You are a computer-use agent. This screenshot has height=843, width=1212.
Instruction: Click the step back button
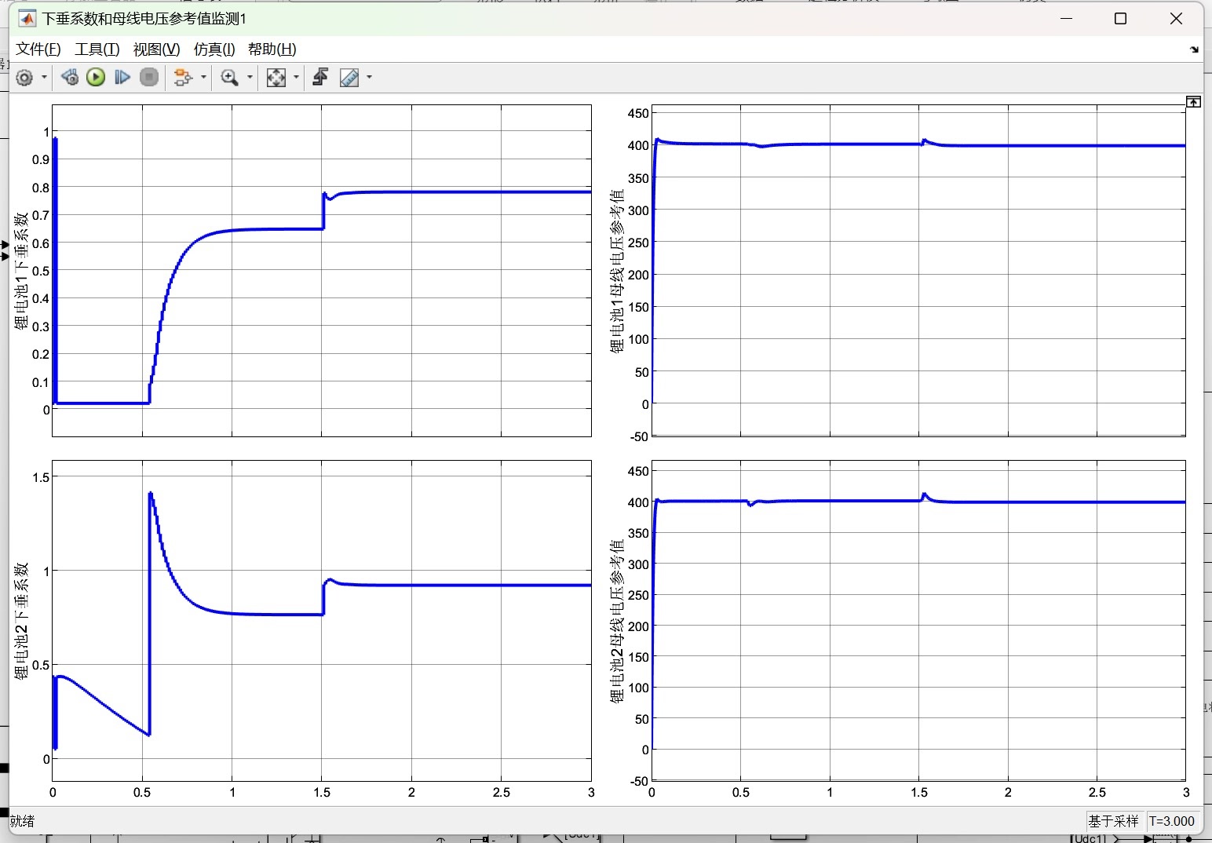(x=70, y=77)
